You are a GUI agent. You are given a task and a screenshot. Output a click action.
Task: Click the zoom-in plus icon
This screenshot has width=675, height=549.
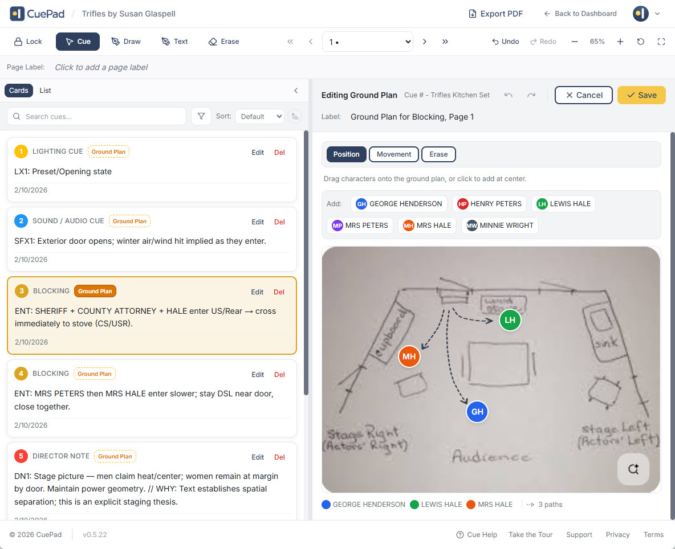(620, 42)
